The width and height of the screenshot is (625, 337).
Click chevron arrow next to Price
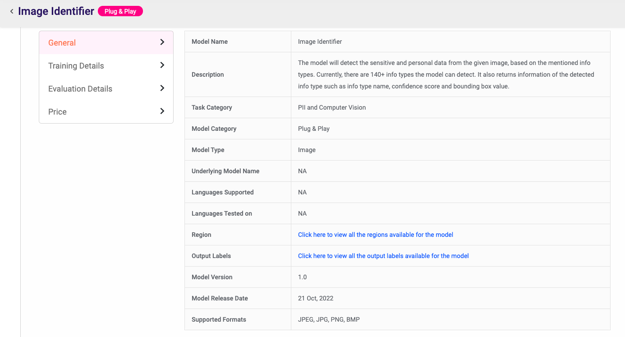point(162,111)
